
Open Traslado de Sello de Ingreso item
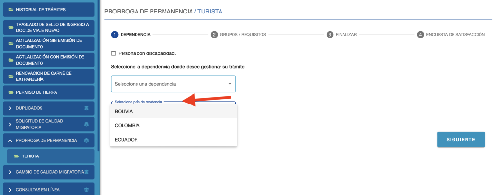pos(52,27)
